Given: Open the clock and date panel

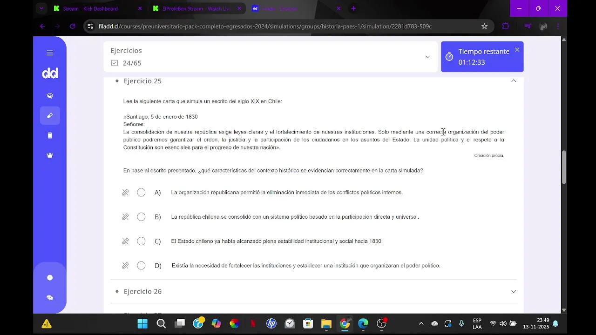Looking at the screenshot, I should pos(536,324).
